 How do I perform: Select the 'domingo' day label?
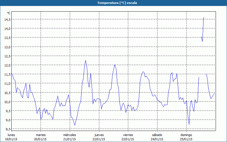click(x=186, y=135)
